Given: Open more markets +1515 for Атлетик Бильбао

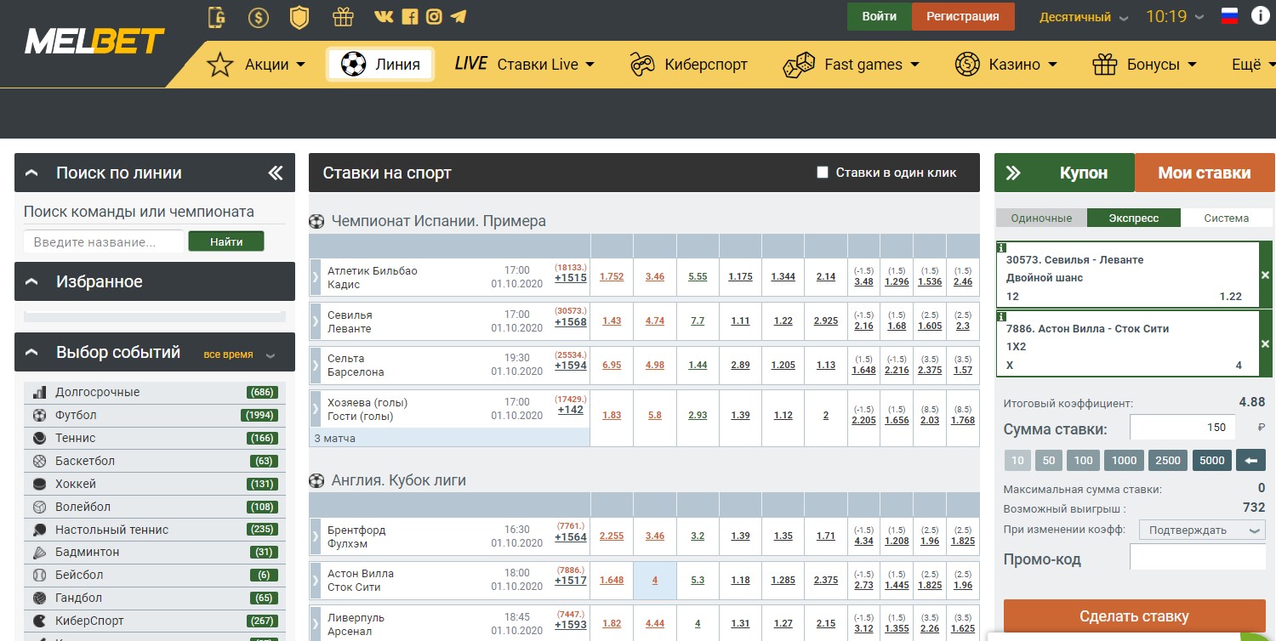Looking at the screenshot, I should [571, 278].
